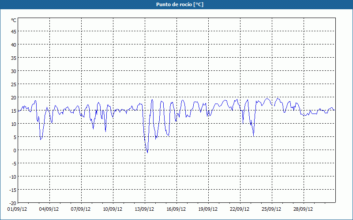Click the date label 07/09/12
The width and height of the screenshot is (353, 220).
tap(81, 209)
